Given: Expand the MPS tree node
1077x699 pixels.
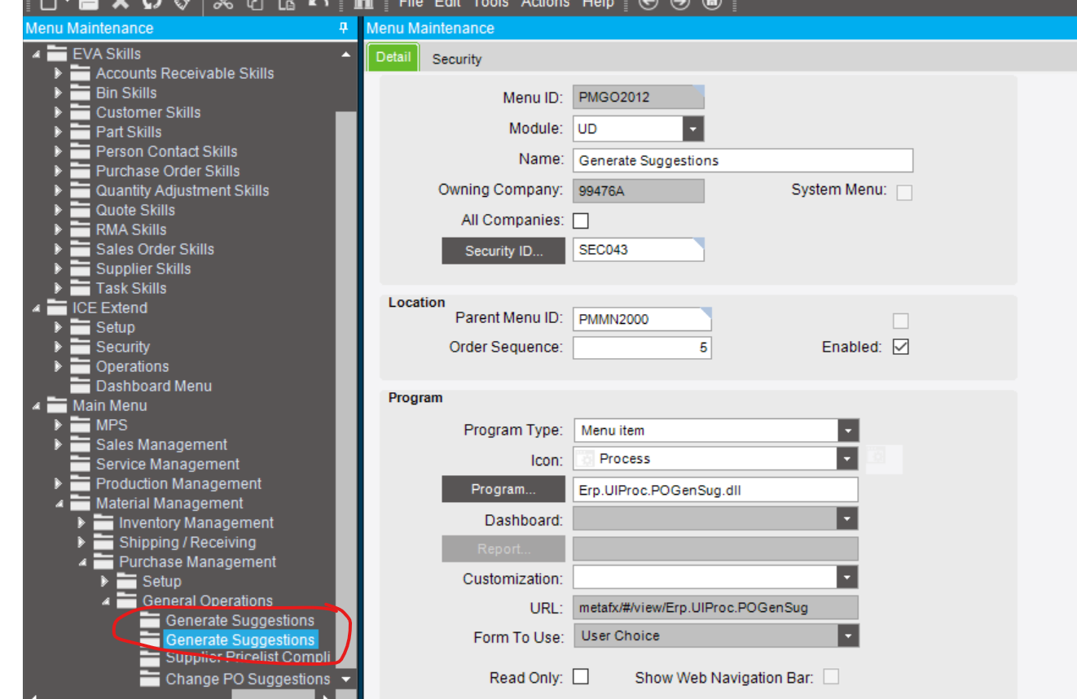Looking at the screenshot, I should [58, 425].
